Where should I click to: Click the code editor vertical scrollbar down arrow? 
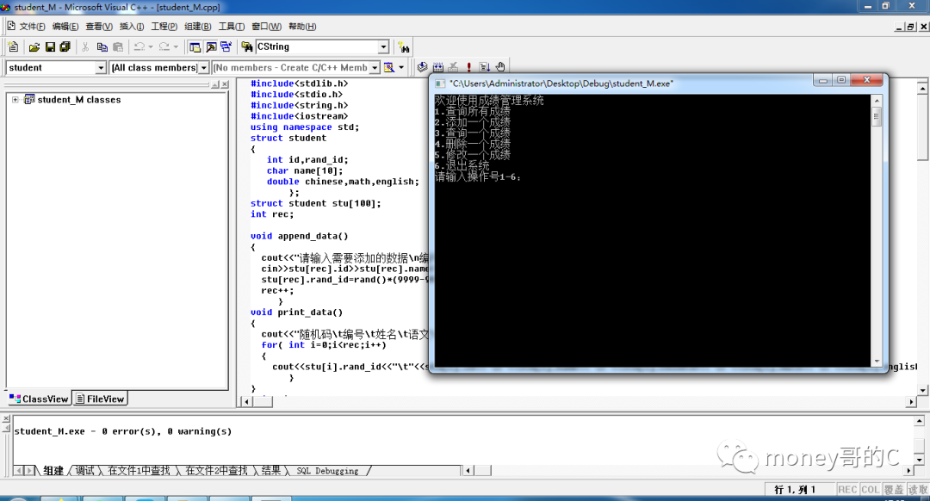coord(922,390)
